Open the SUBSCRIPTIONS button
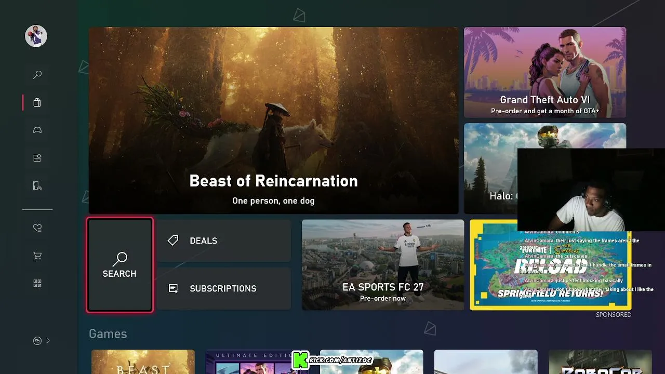Image resolution: width=665 pixels, height=374 pixels. pos(224,288)
